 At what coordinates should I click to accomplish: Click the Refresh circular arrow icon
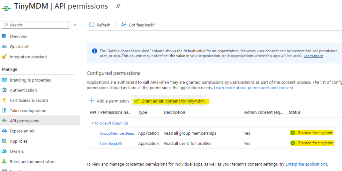(92, 25)
